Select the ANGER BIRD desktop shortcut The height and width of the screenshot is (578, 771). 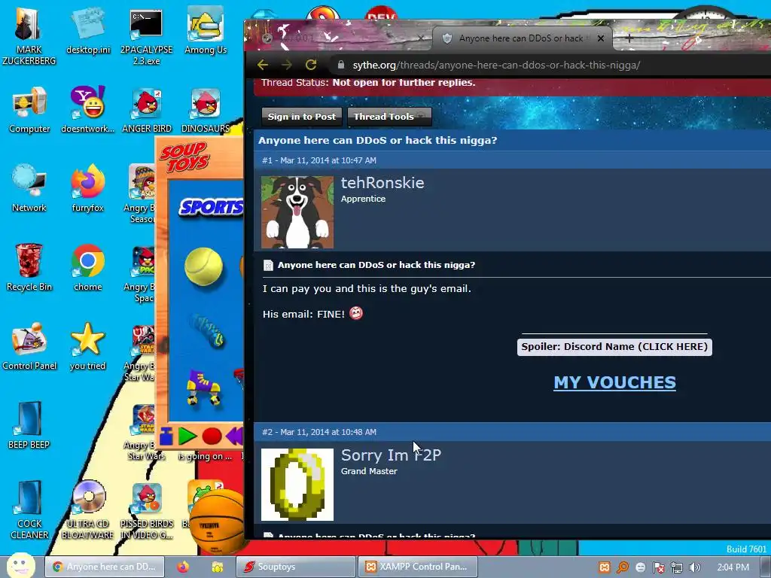point(147,110)
